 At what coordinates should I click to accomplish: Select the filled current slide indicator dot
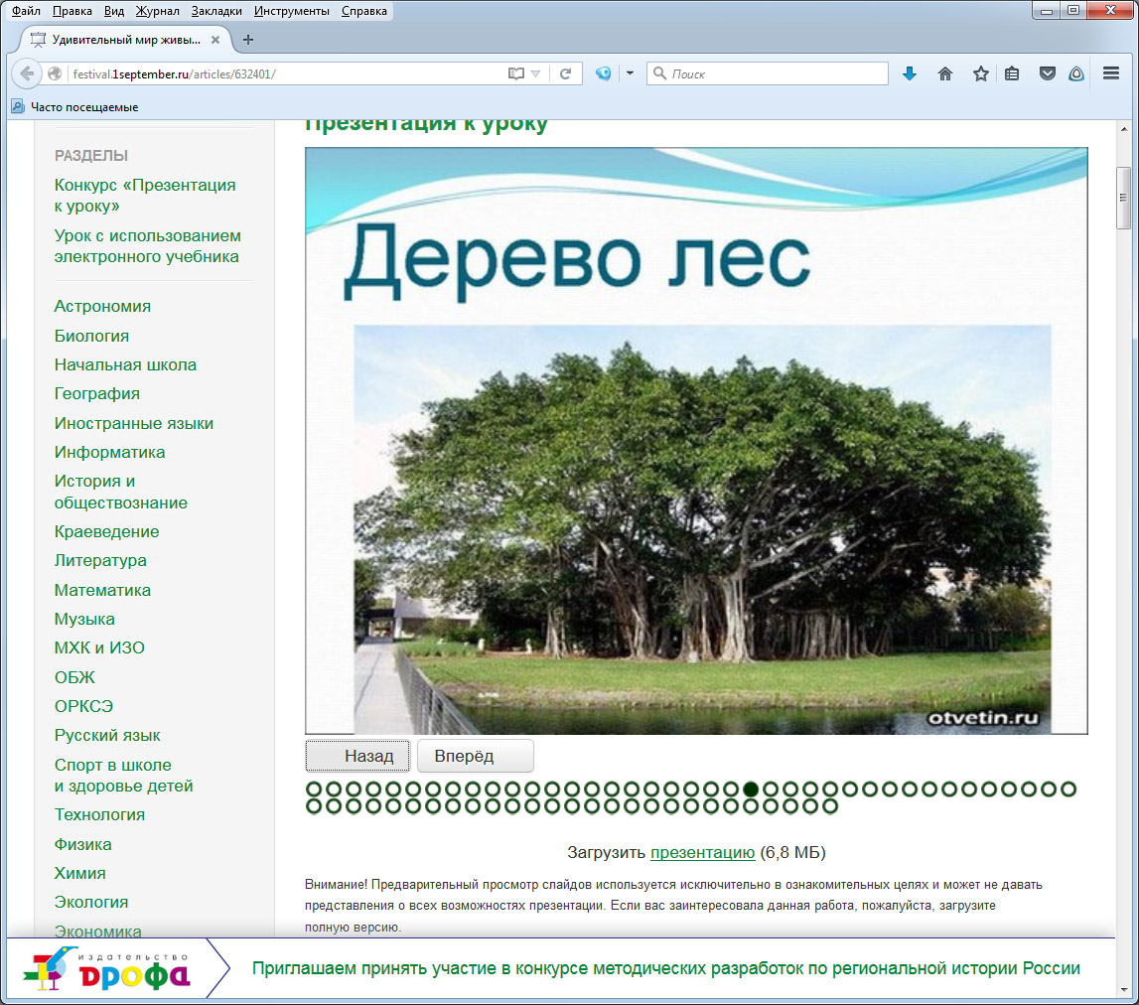coord(751,790)
